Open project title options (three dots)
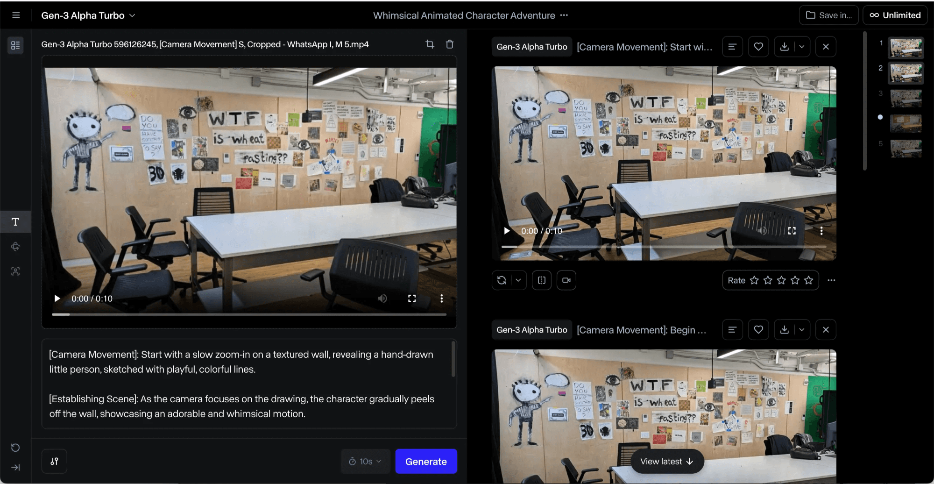Image resolution: width=934 pixels, height=484 pixels. [x=564, y=15]
